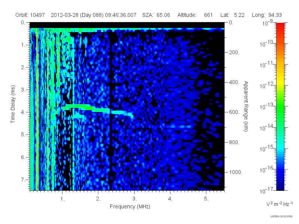Click the '5.' tick on the time delay axis

(23, 135)
